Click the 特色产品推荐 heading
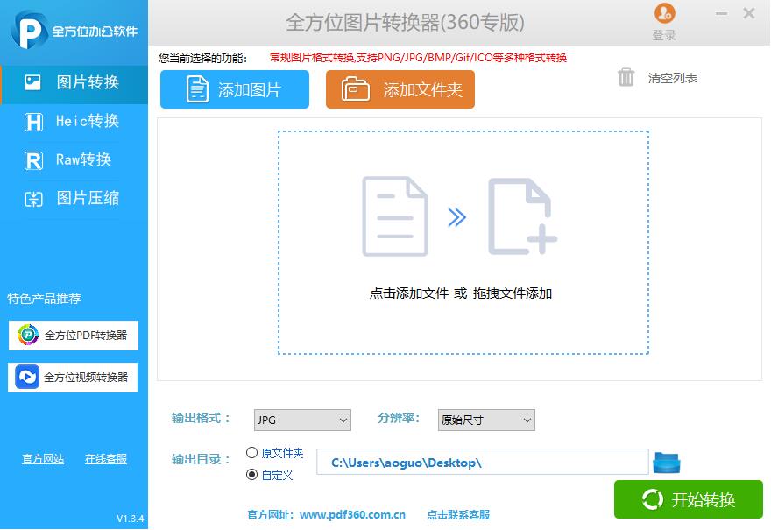 pos(44,299)
